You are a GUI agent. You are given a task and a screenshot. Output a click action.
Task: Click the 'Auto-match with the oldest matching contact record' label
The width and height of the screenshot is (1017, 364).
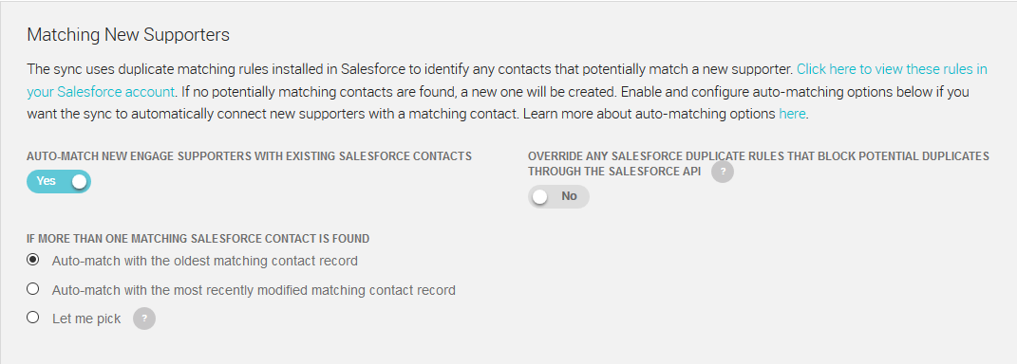(x=205, y=261)
